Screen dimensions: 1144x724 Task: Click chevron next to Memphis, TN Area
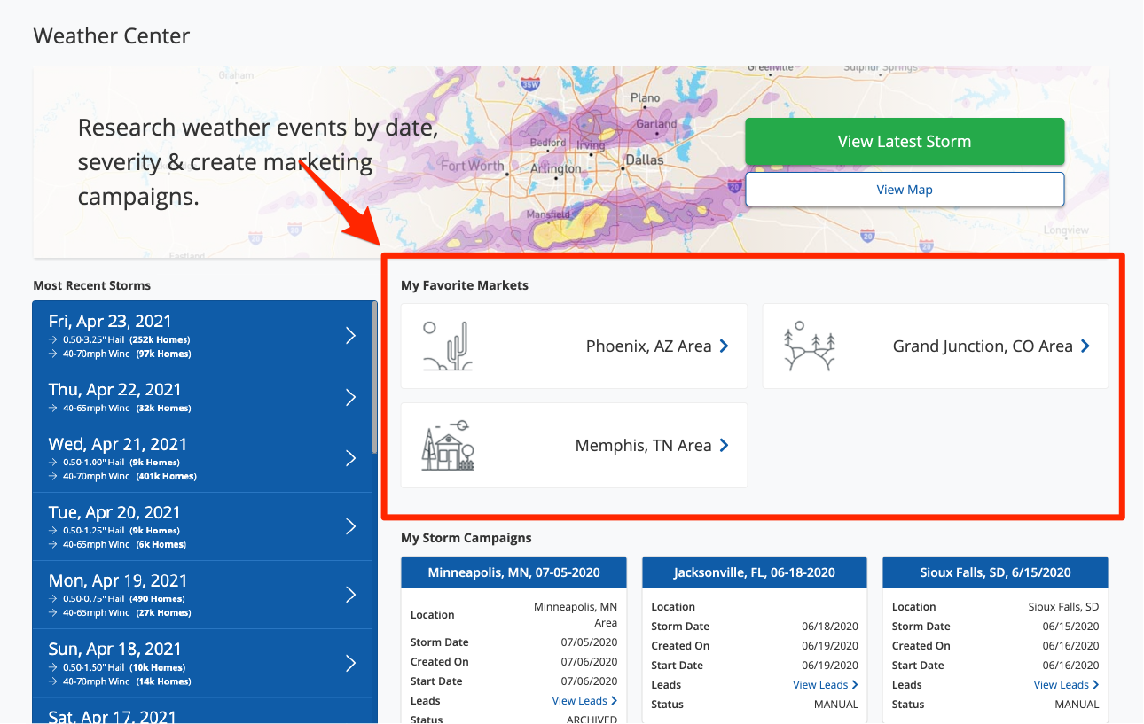[x=725, y=446]
